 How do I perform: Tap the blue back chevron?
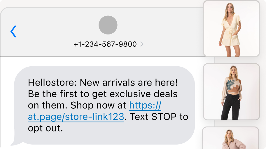tap(13, 32)
